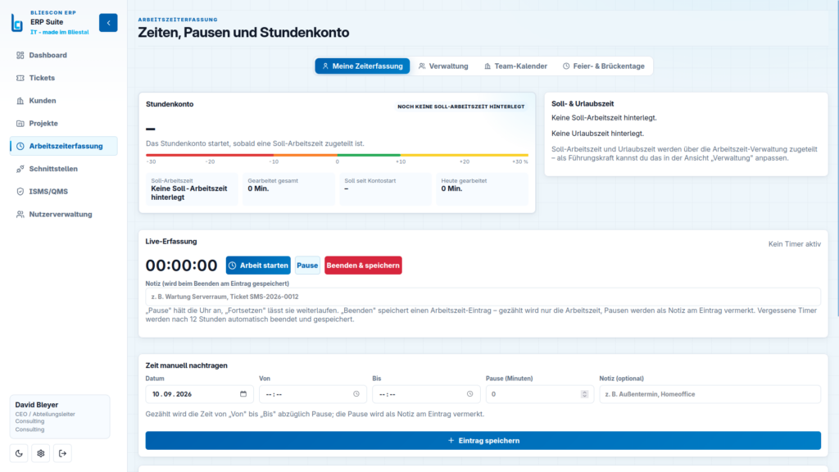Open Projekte in the sidebar

coord(64,123)
